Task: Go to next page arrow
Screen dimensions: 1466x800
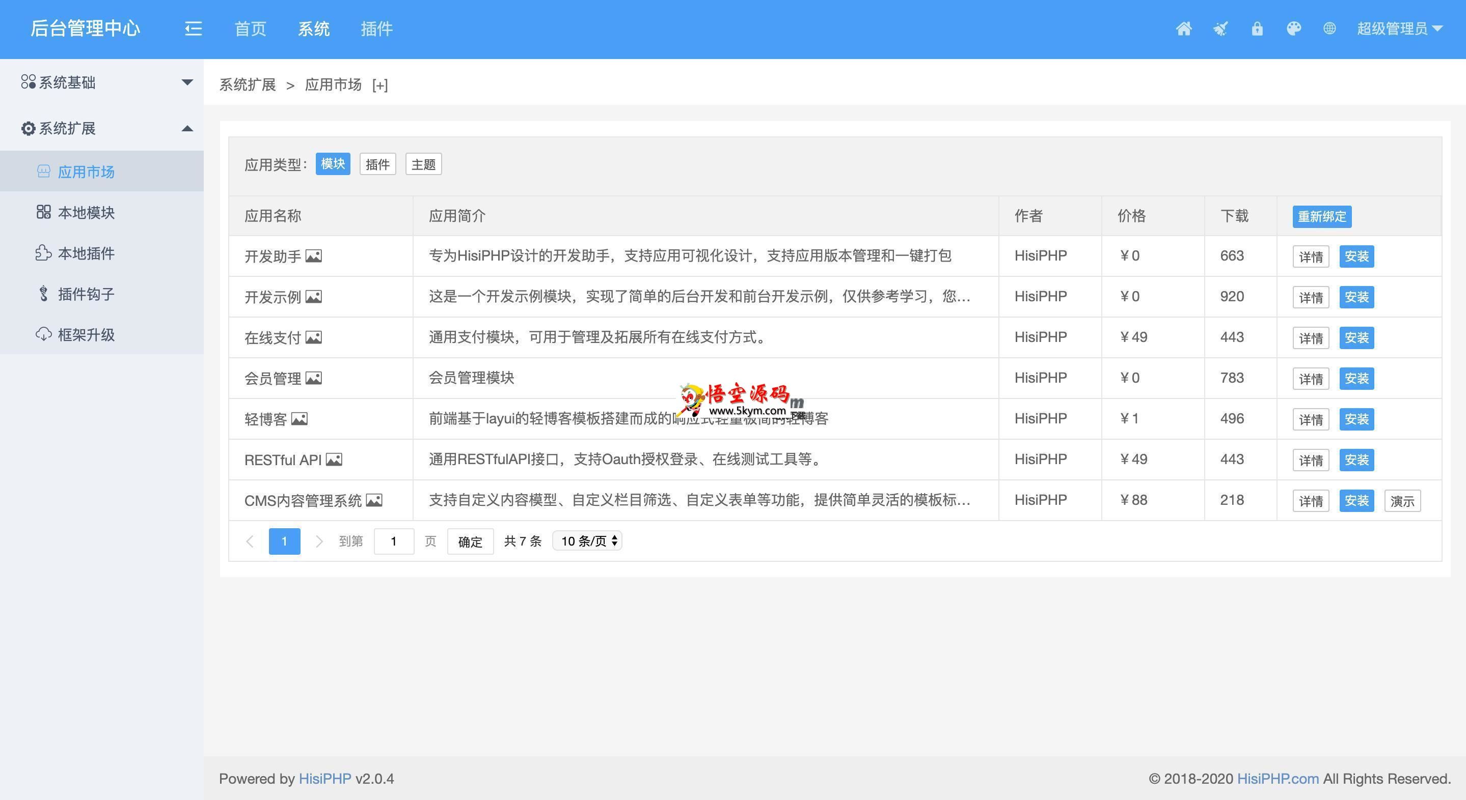Action: pos(319,541)
